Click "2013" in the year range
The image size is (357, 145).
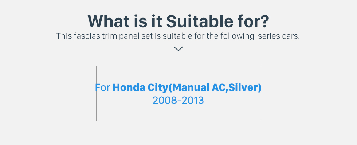click(193, 101)
